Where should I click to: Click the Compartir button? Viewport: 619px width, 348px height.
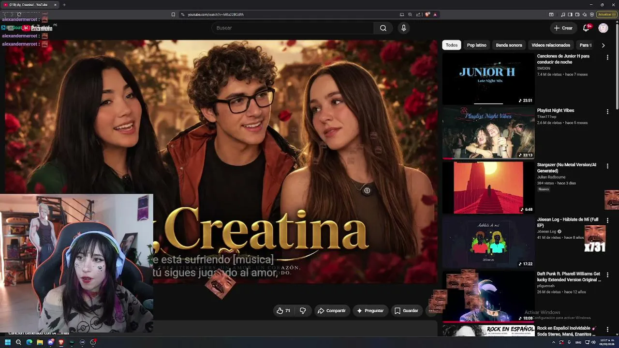click(331, 311)
